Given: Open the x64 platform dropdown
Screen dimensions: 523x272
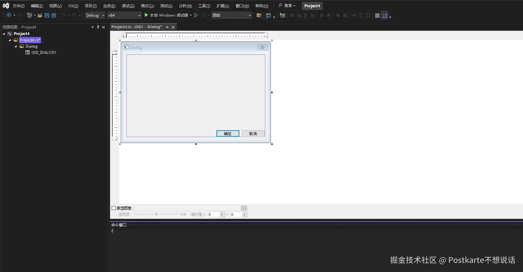Looking at the screenshot, I should (x=124, y=15).
